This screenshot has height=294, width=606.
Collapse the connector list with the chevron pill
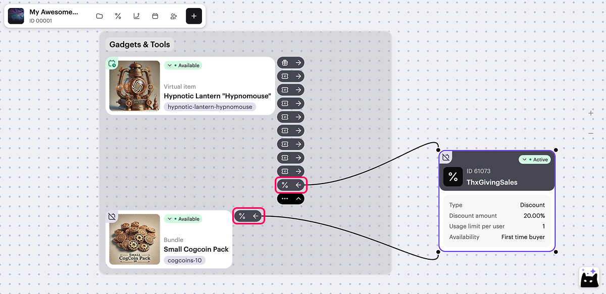[x=291, y=199]
